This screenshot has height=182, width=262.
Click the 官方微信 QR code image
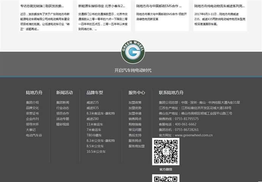tap(166, 152)
